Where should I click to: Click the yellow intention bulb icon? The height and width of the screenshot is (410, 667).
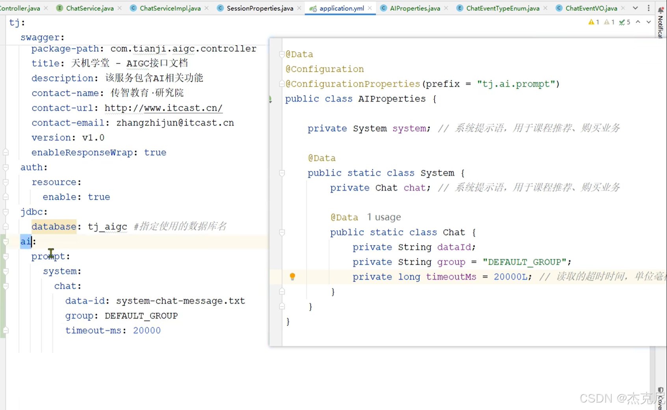[x=292, y=276]
